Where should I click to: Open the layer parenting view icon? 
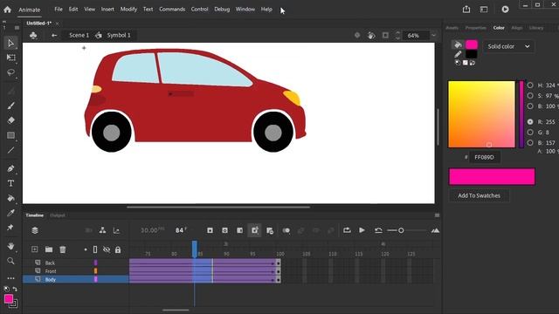103,230
